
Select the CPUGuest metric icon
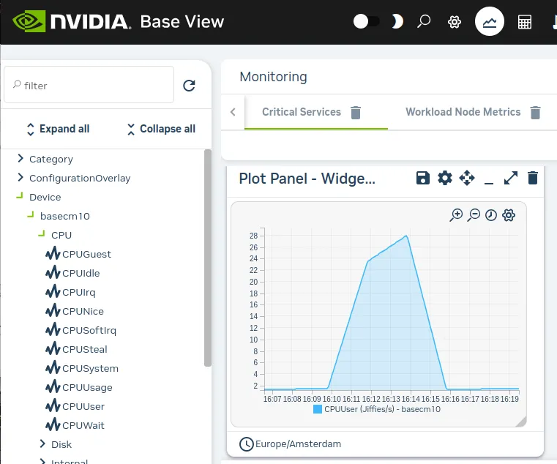[x=53, y=254]
